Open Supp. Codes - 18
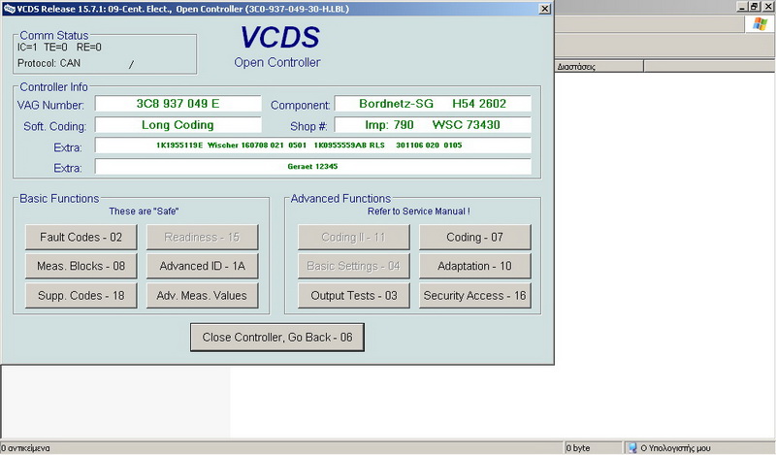The image size is (776, 455). [x=81, y=296]
